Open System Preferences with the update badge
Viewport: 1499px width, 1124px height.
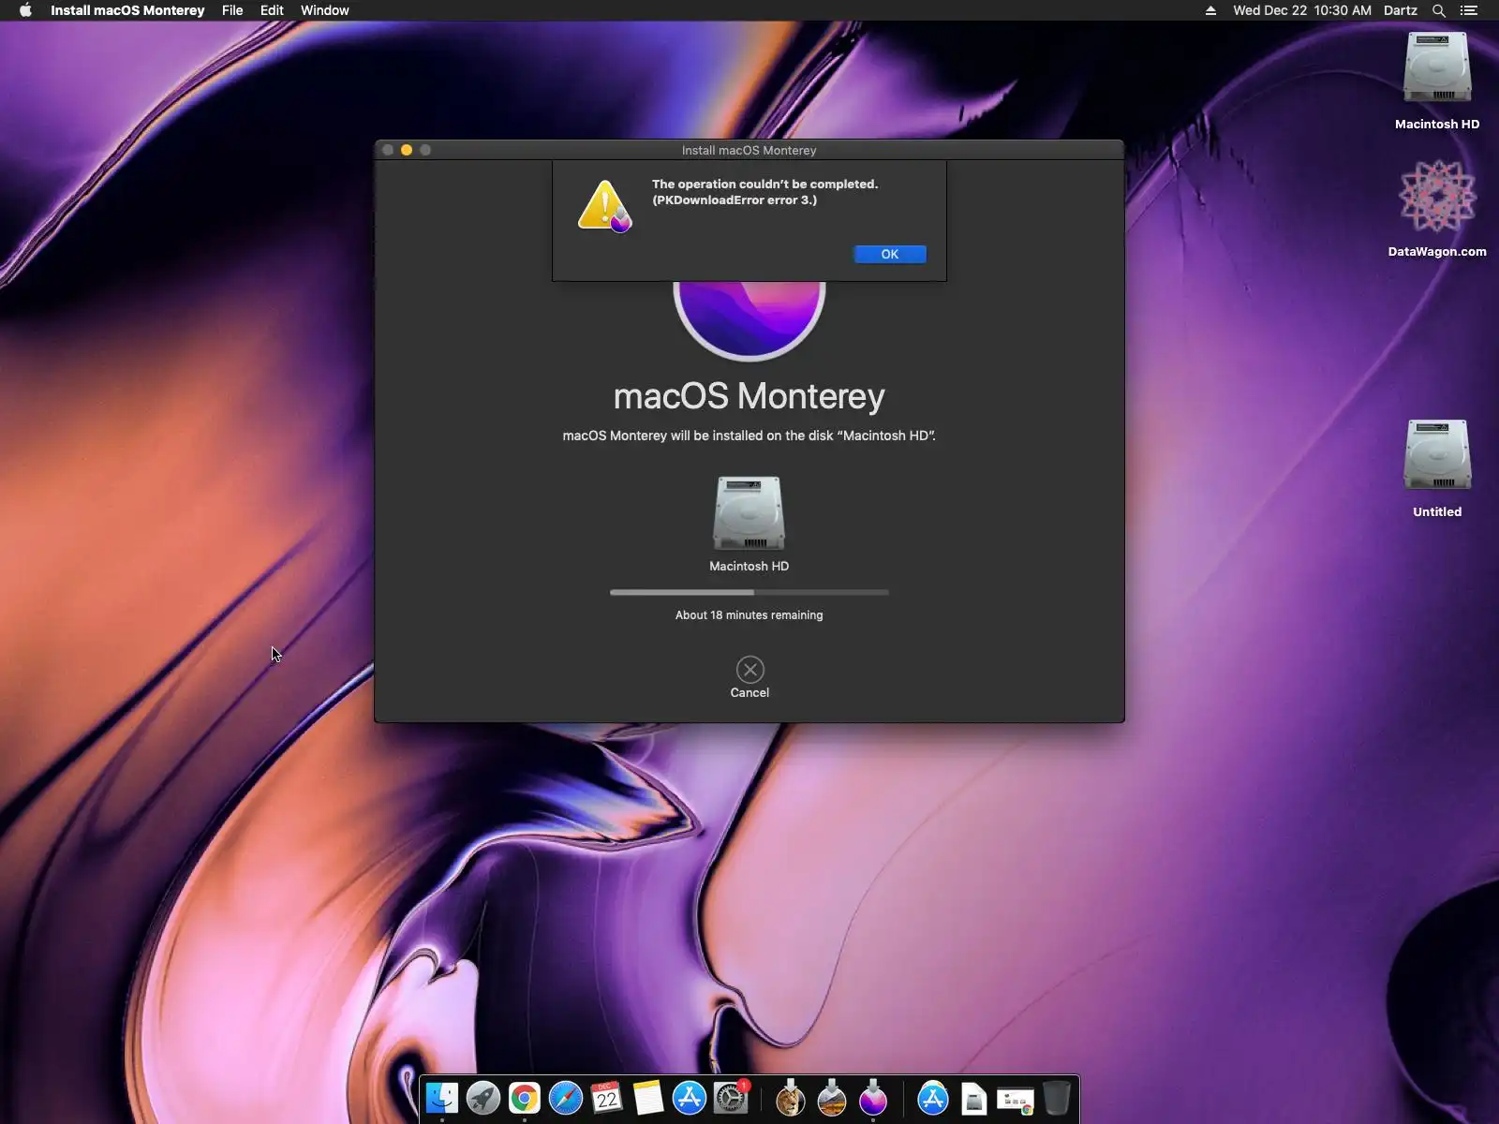731,1098
